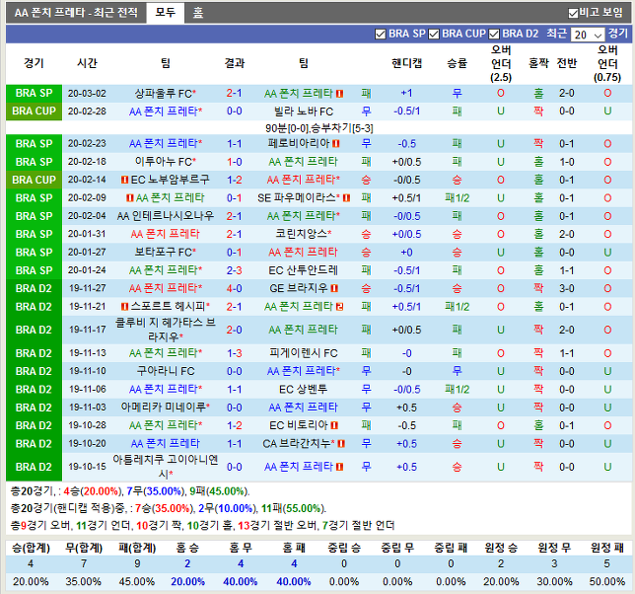Image resolution: width=635 pixels, height=594 pixels.
Task: Open GE 브라지우 team link
Action: tap(299, 288)
